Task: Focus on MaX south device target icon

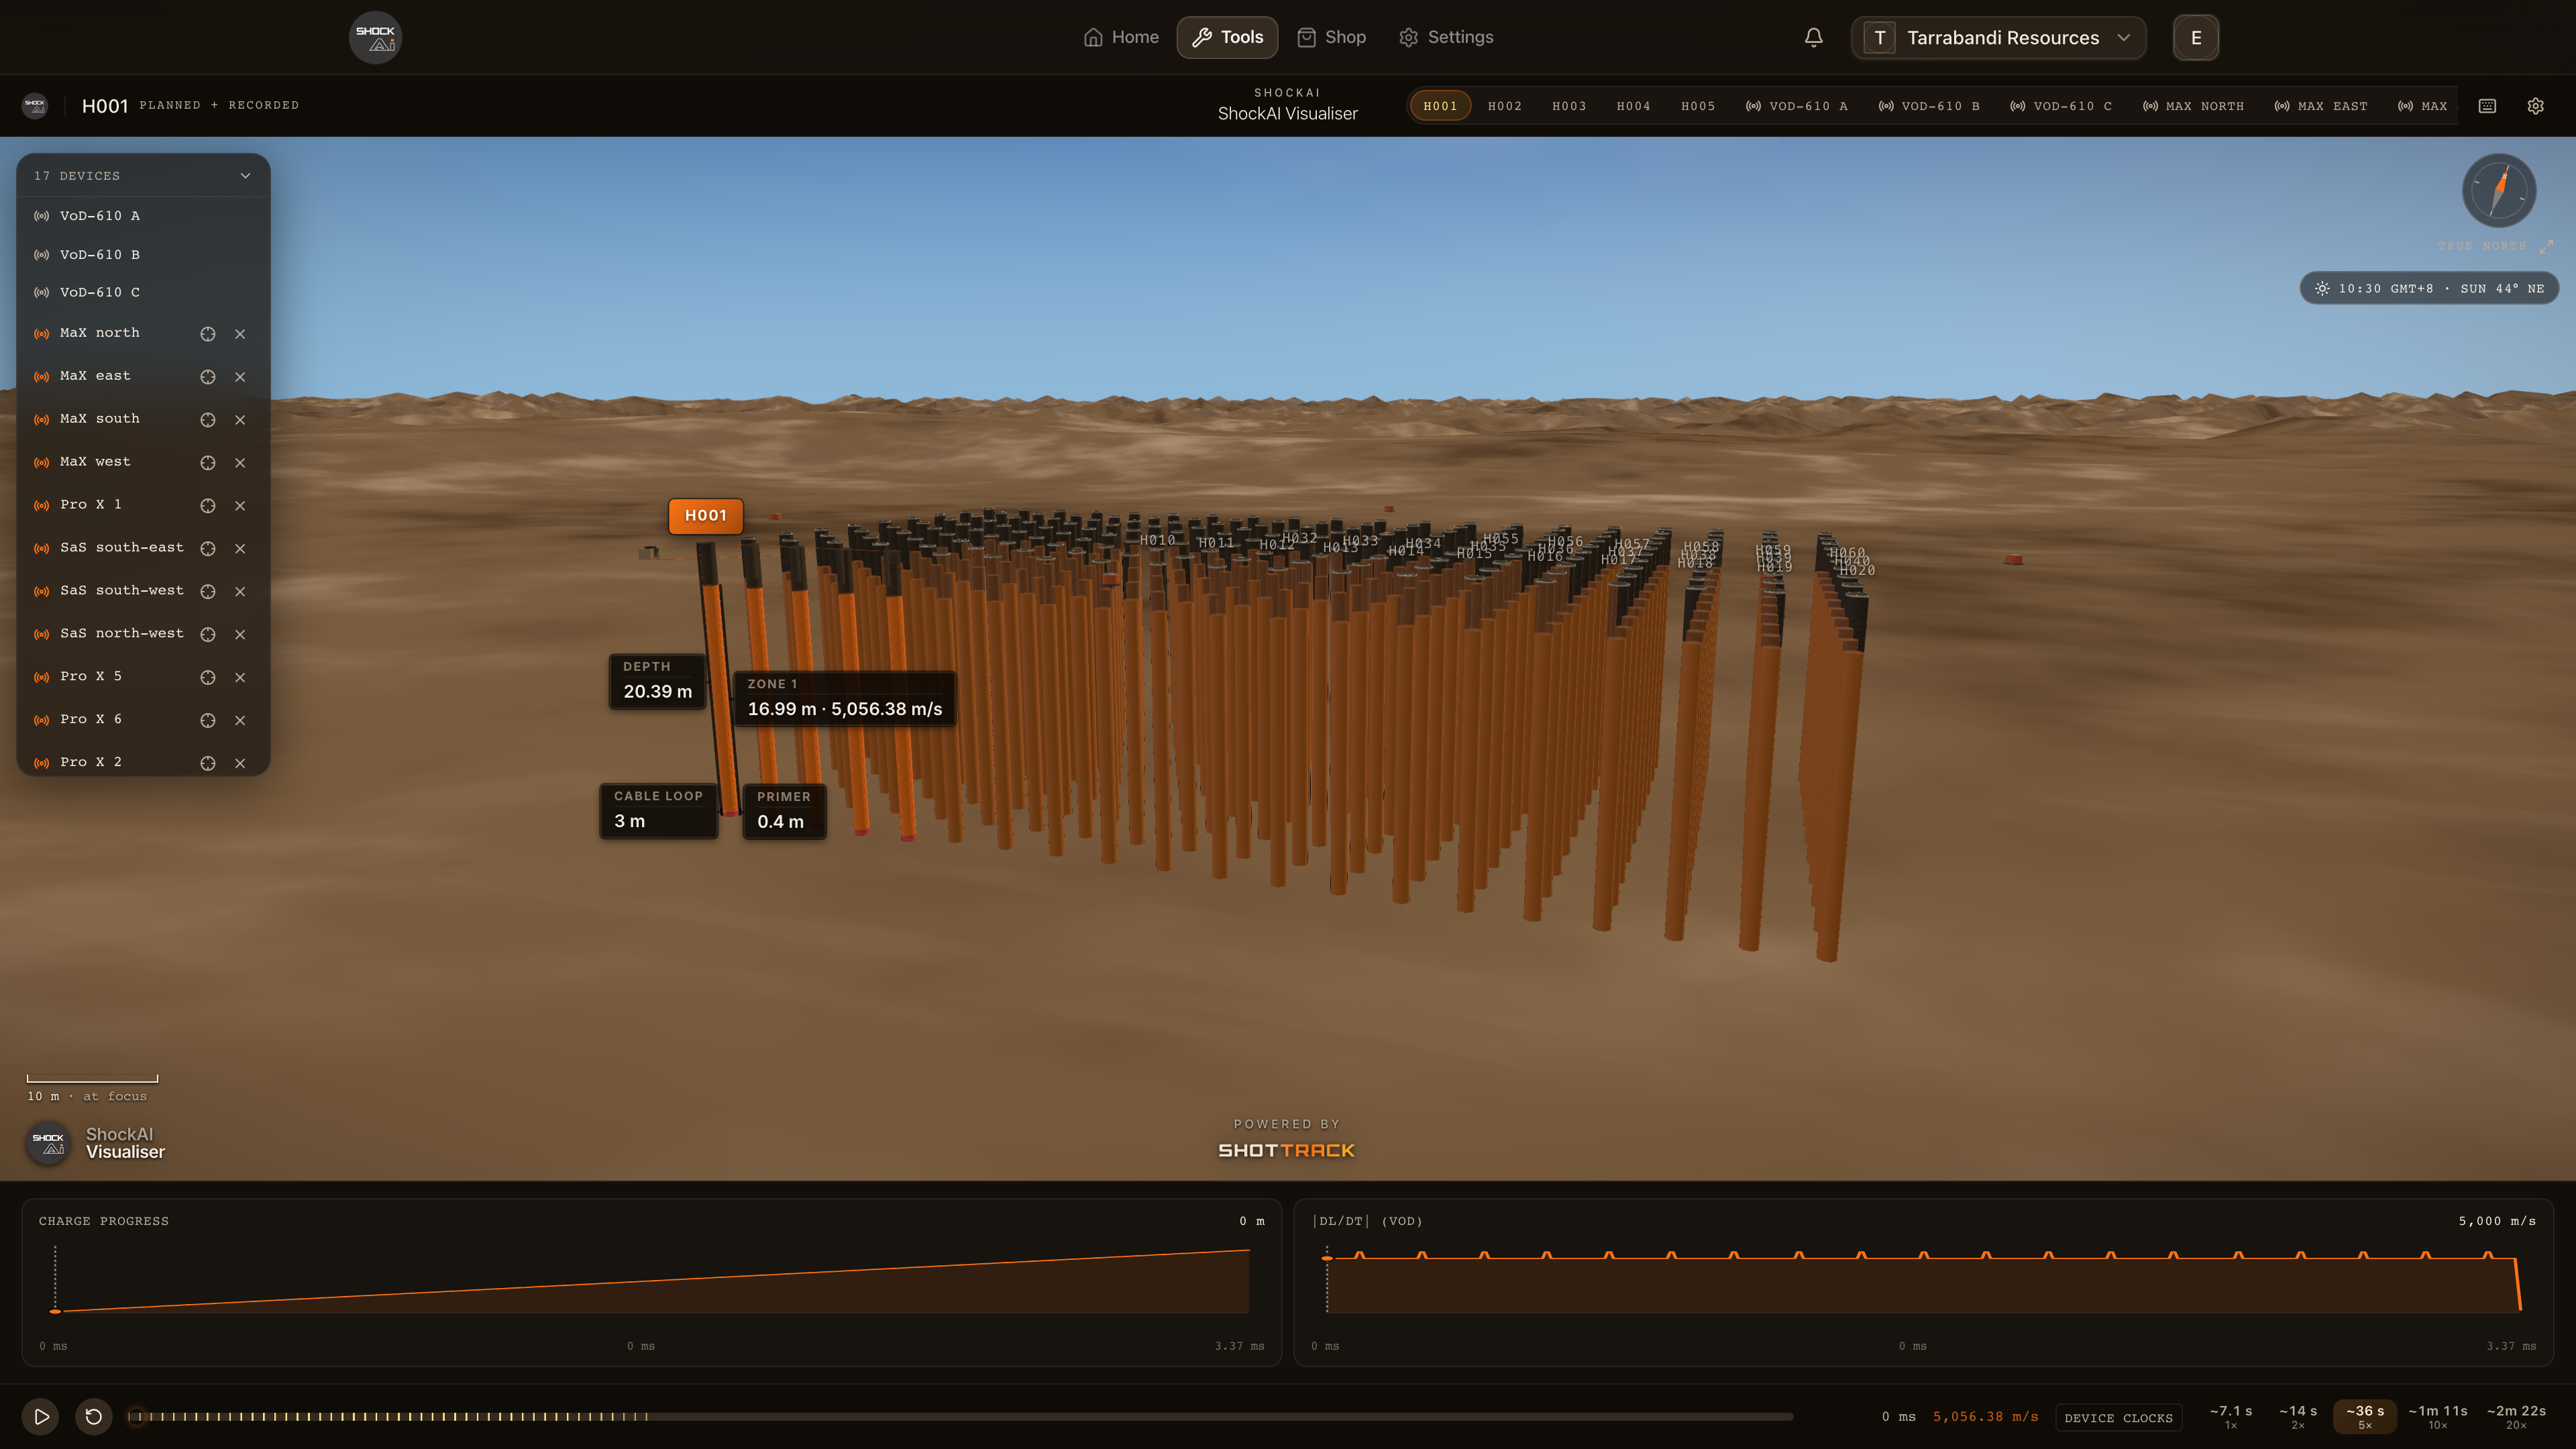Action: click(208, 420)
